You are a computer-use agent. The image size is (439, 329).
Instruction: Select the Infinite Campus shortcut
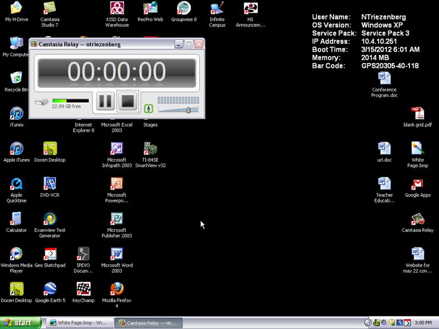coord(217,14)
